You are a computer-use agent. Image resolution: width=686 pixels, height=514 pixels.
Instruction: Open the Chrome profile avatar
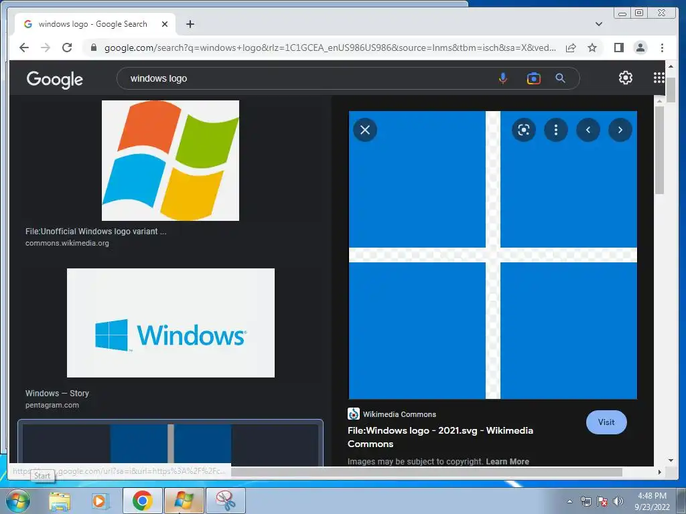[x=640, y=48]
